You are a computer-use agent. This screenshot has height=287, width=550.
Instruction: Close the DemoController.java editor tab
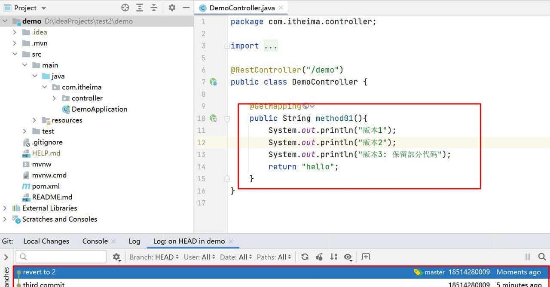pos(281,8)
